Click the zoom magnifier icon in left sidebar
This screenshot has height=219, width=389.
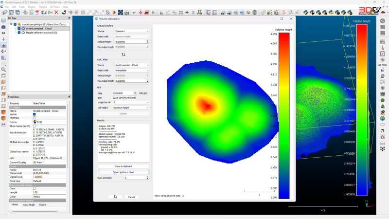[3, 70]
